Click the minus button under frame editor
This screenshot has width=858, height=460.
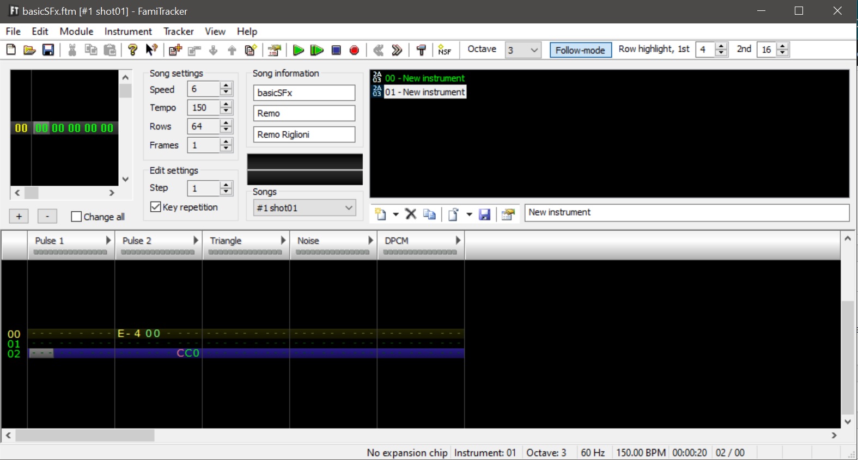[47, 216]
